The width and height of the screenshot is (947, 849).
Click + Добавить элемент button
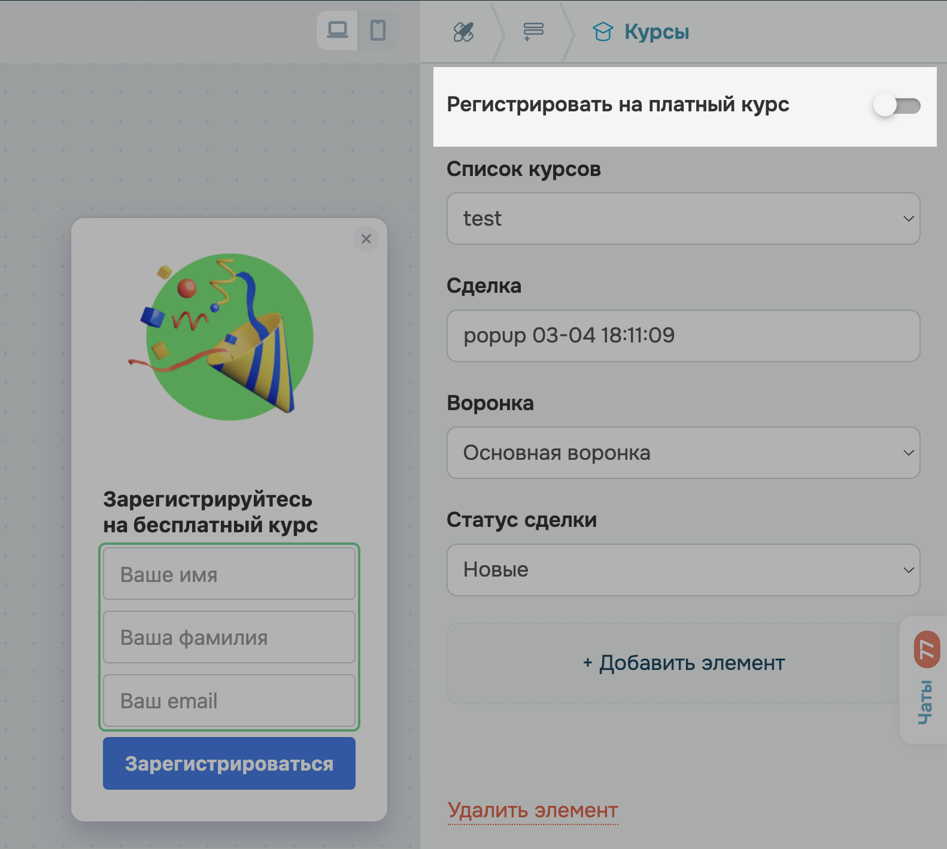pos(683,663)
